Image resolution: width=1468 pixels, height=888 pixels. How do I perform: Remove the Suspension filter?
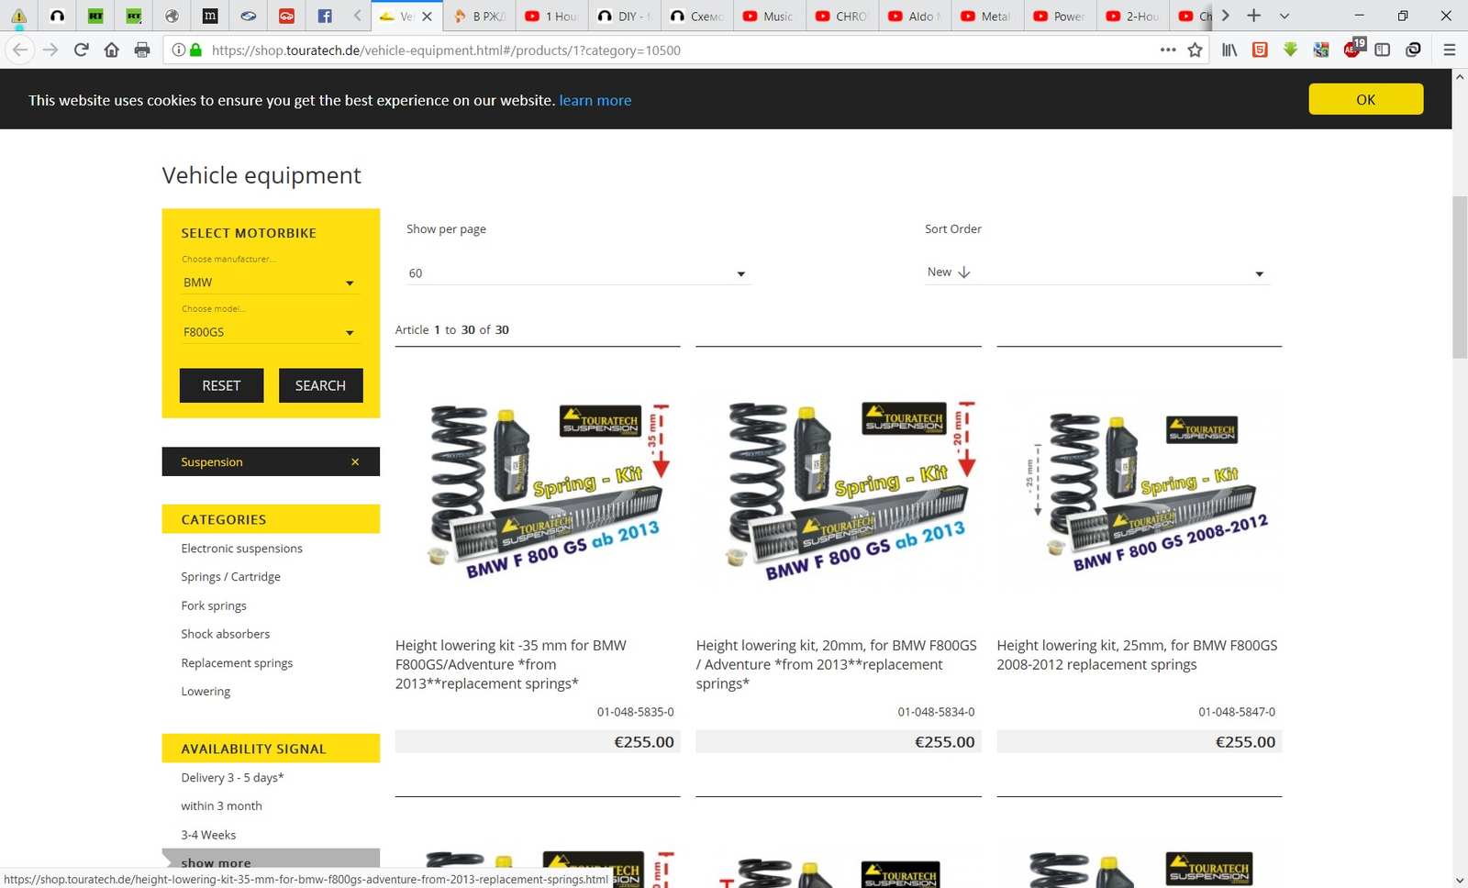click(355, 462)
